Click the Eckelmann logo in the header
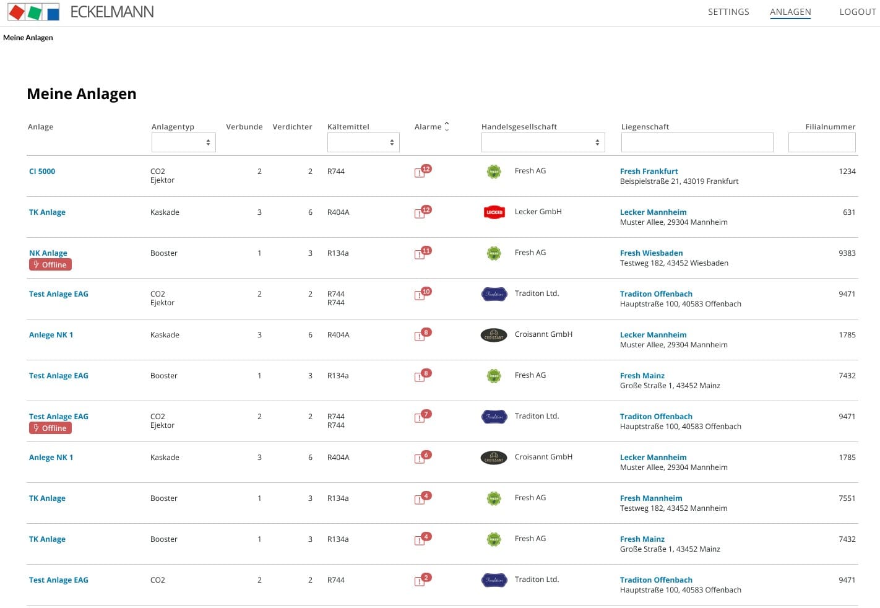The height and width of the screenshot is (608, 880). tap(80, 12)
